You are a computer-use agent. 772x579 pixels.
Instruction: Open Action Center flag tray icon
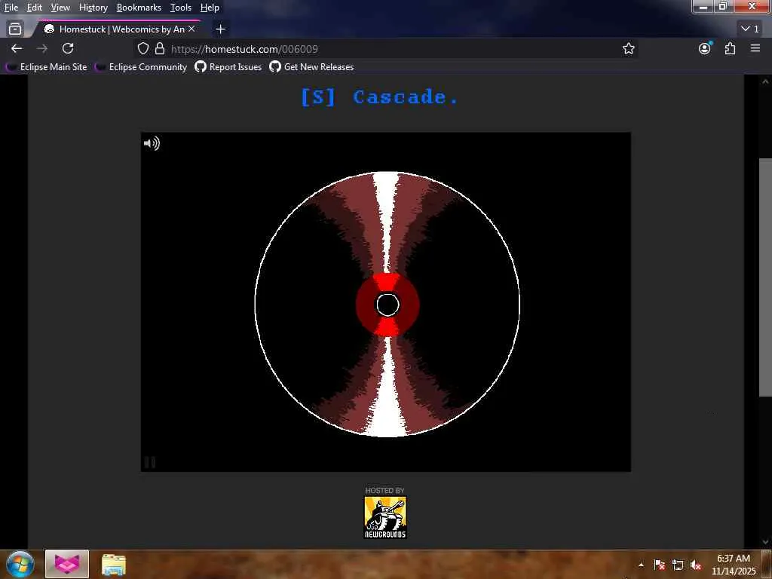(659, 565)
